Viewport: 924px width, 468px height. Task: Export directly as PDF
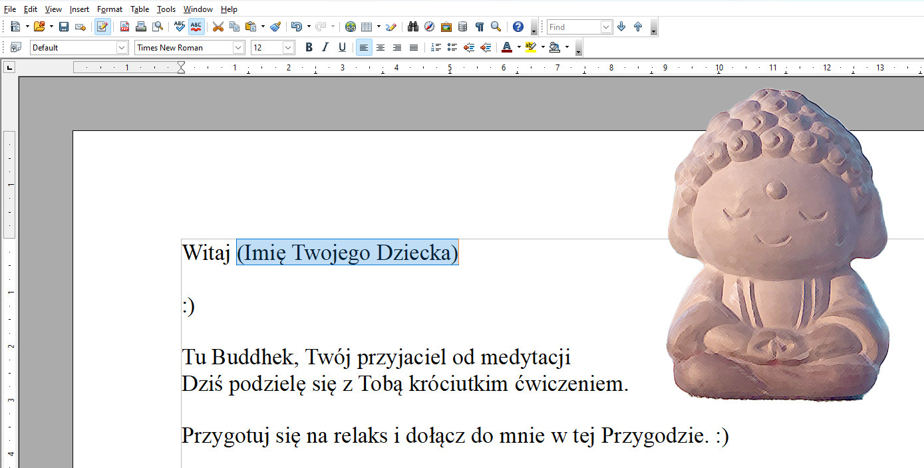(124, 27)
